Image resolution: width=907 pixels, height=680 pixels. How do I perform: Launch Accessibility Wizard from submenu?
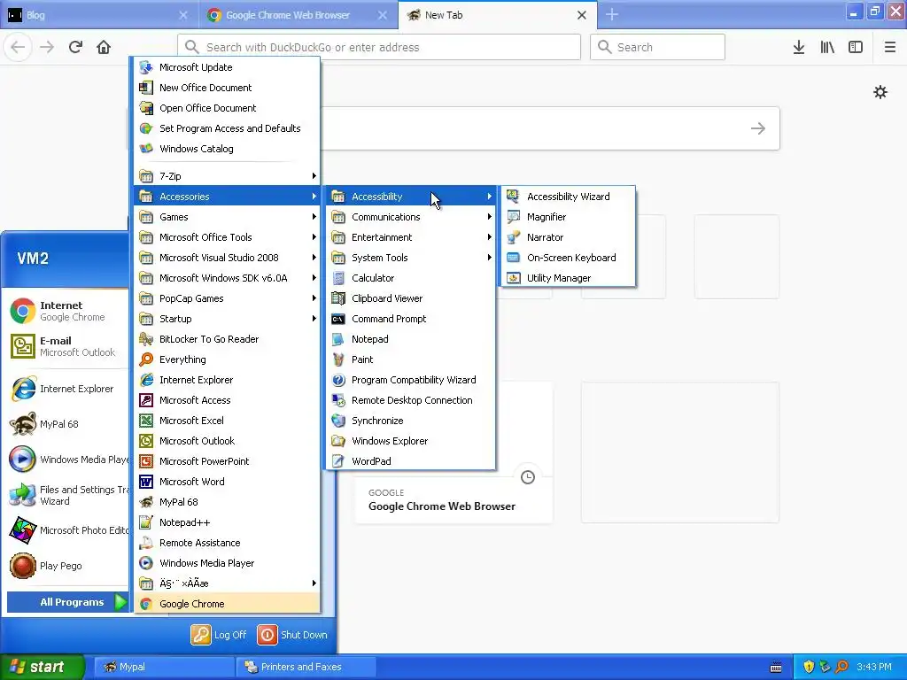568,197
